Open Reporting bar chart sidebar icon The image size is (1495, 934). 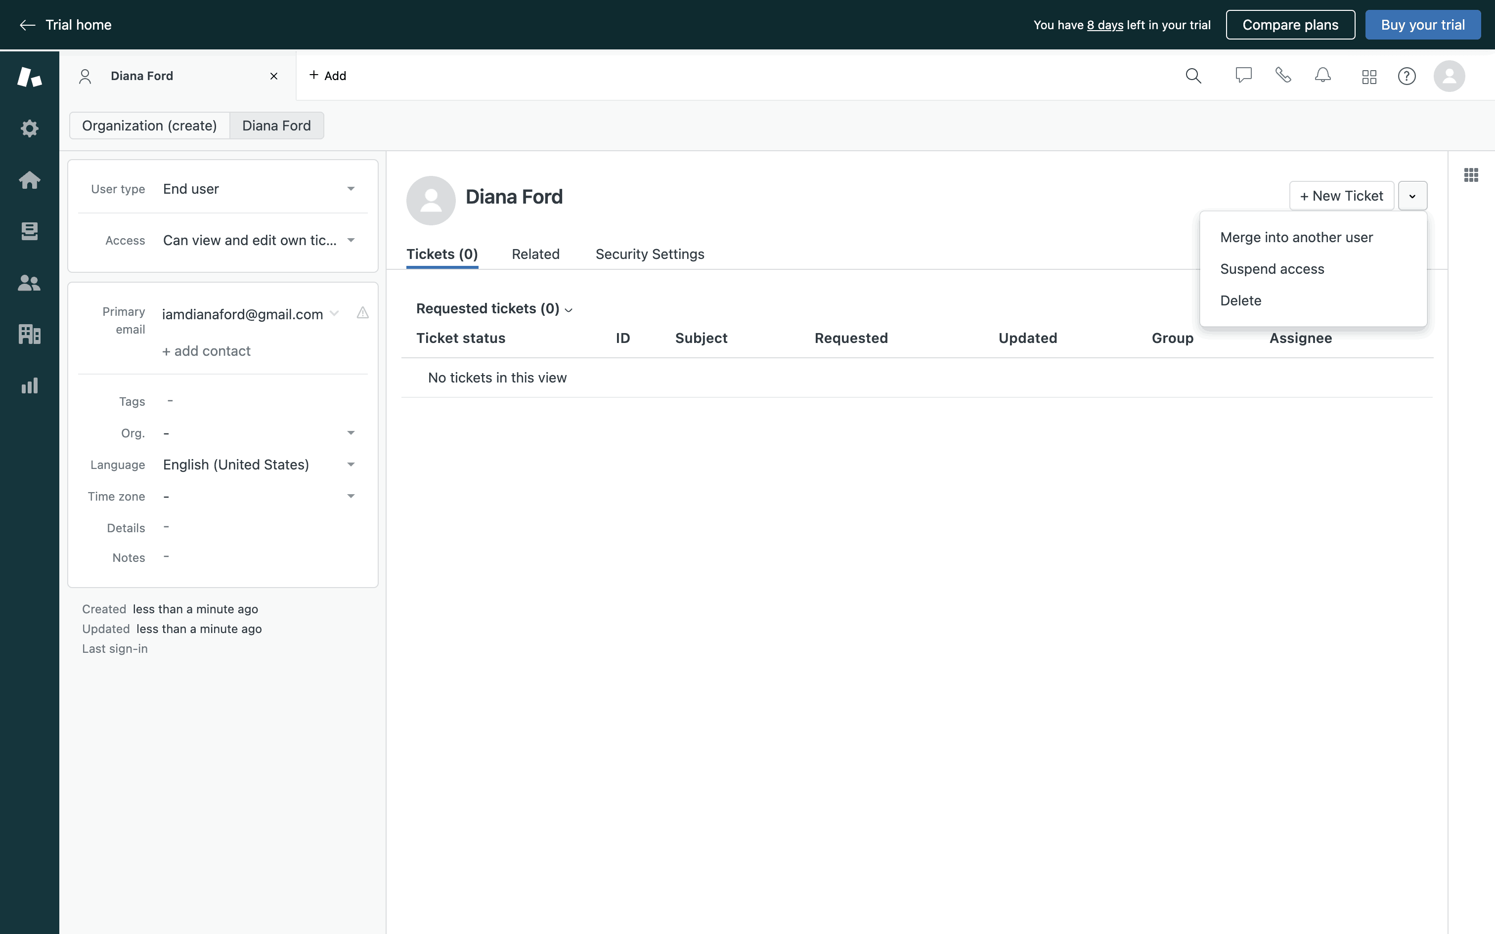coord(29,386)
